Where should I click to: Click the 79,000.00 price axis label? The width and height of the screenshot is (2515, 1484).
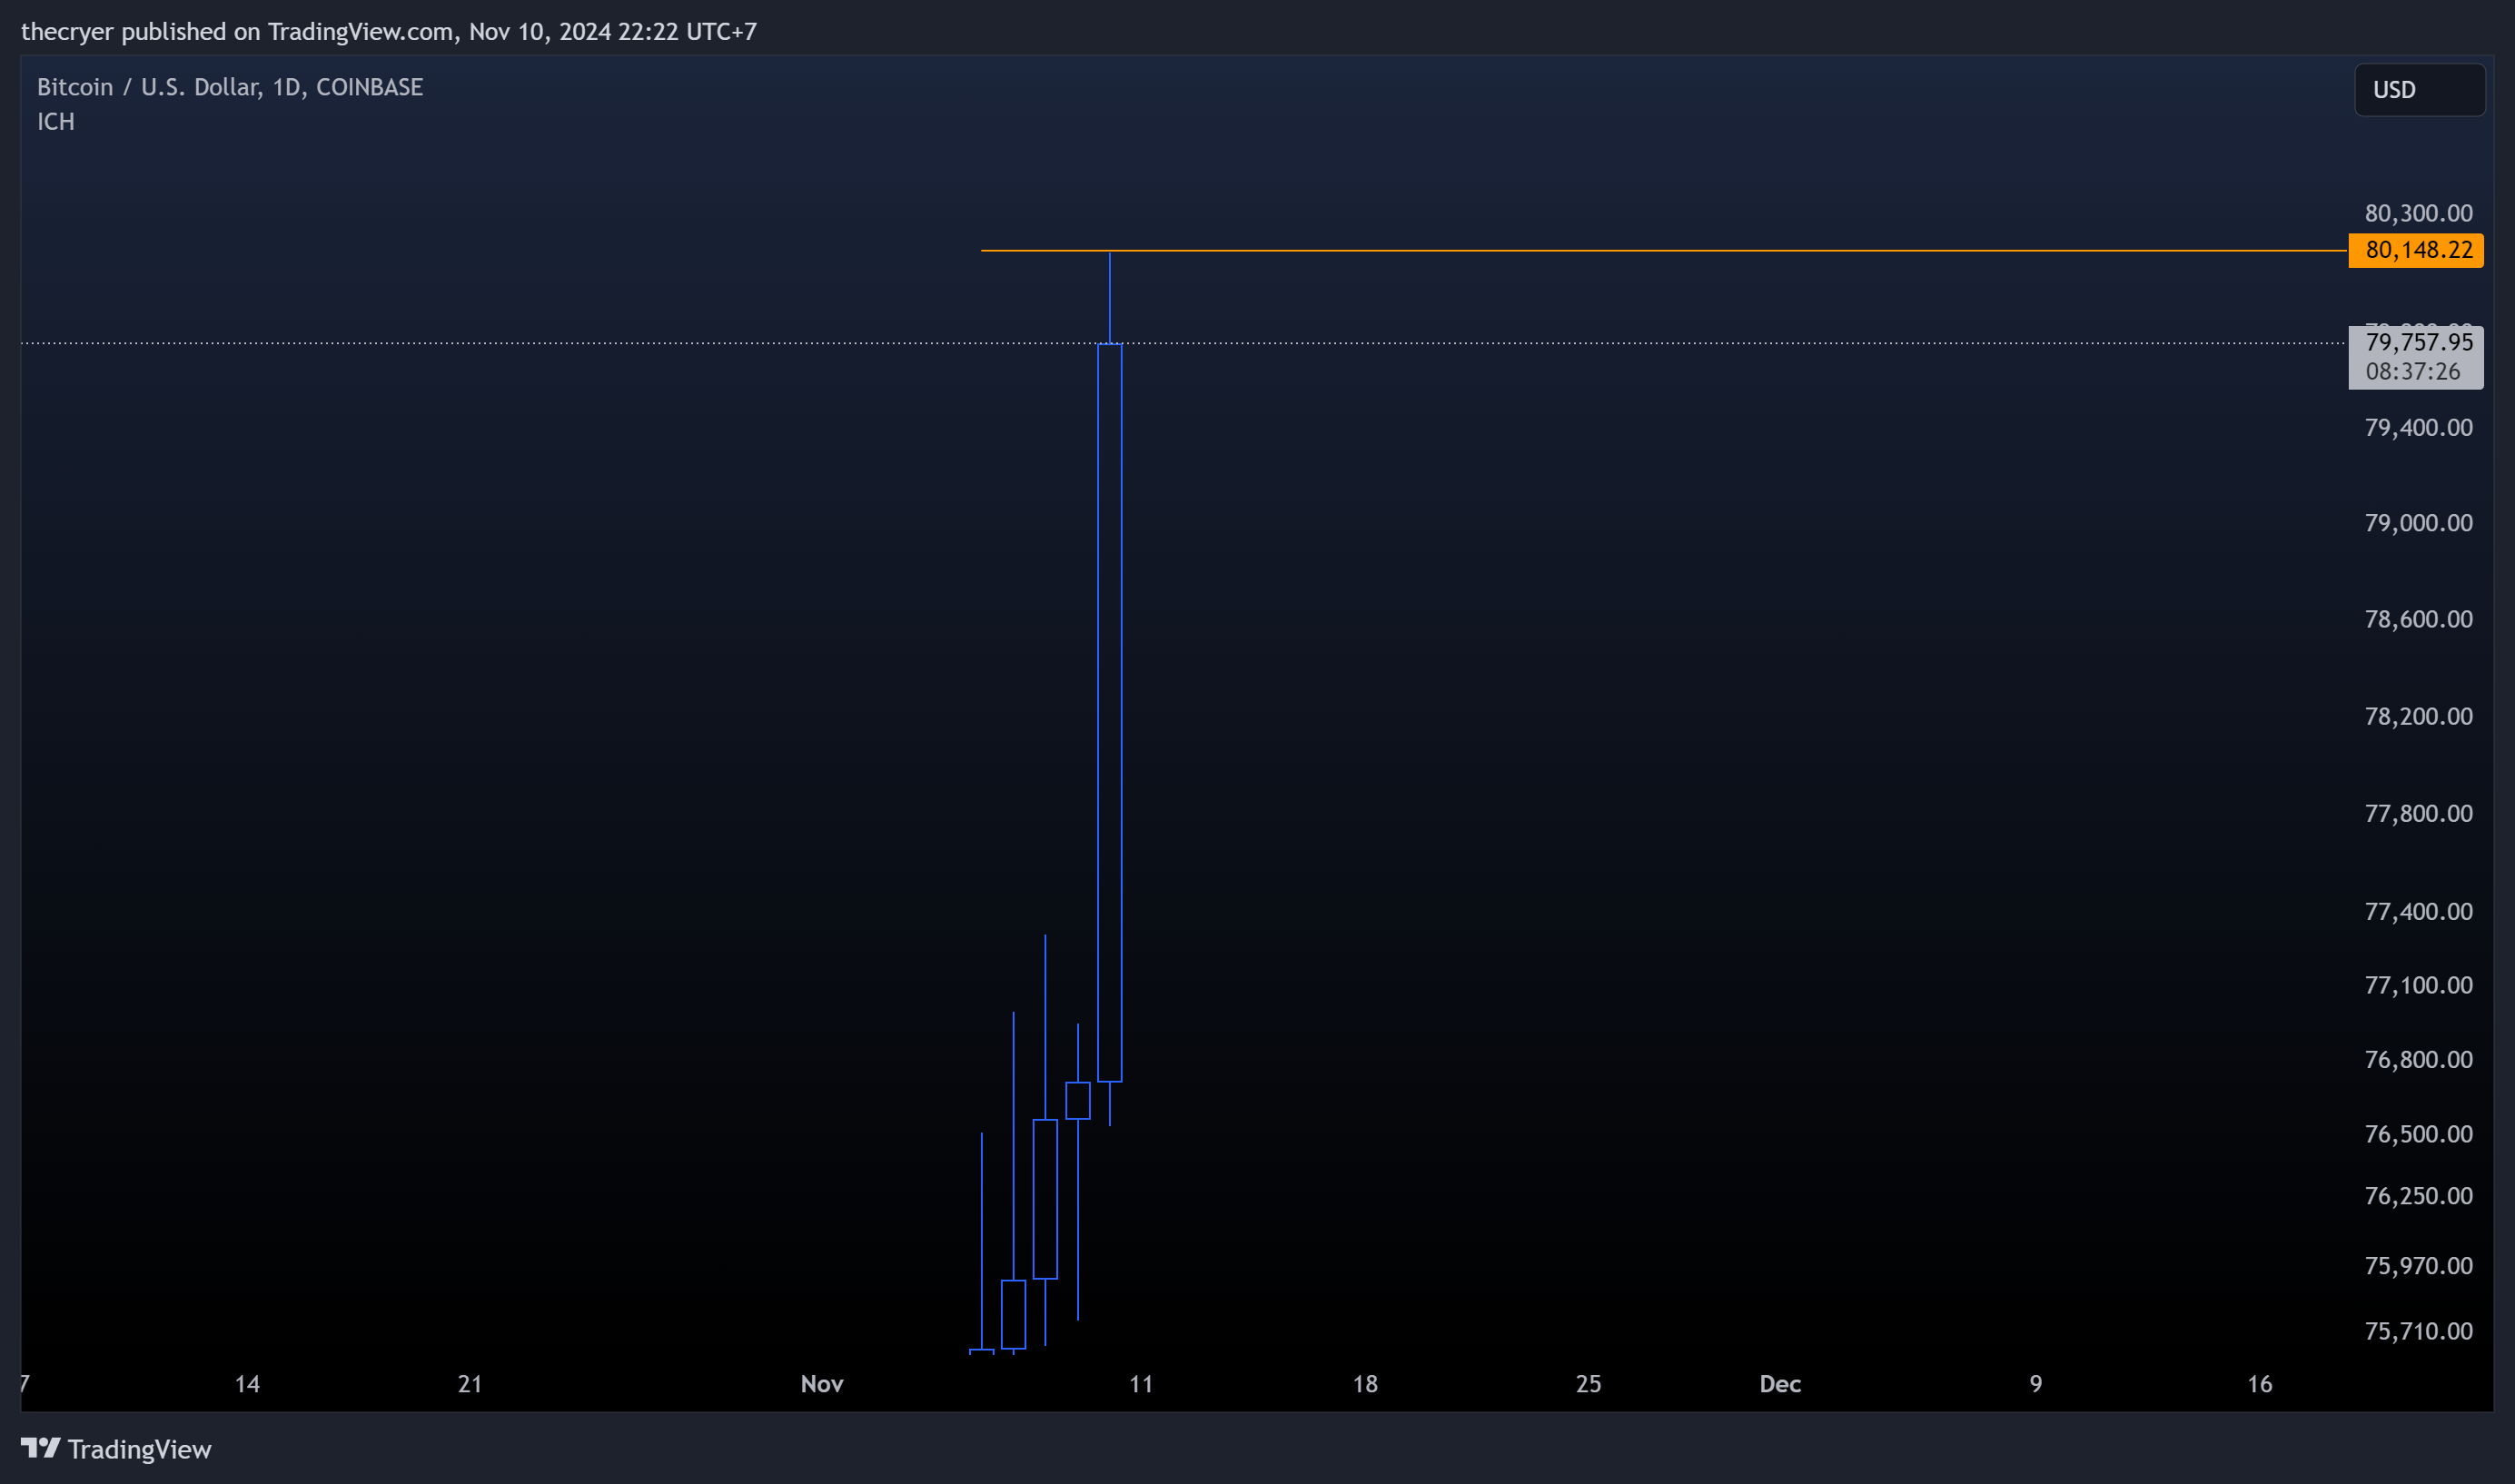tap(2418, 523)
